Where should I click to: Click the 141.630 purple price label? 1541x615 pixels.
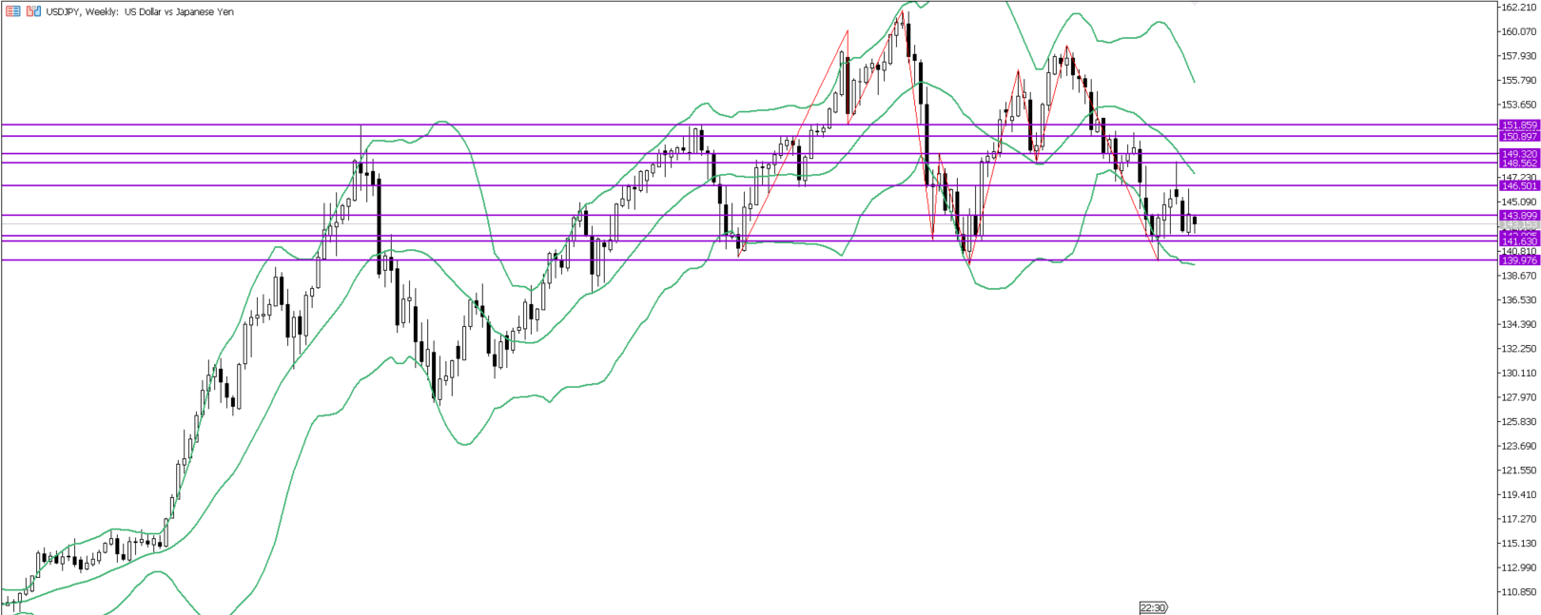[x=1518, y=242]
